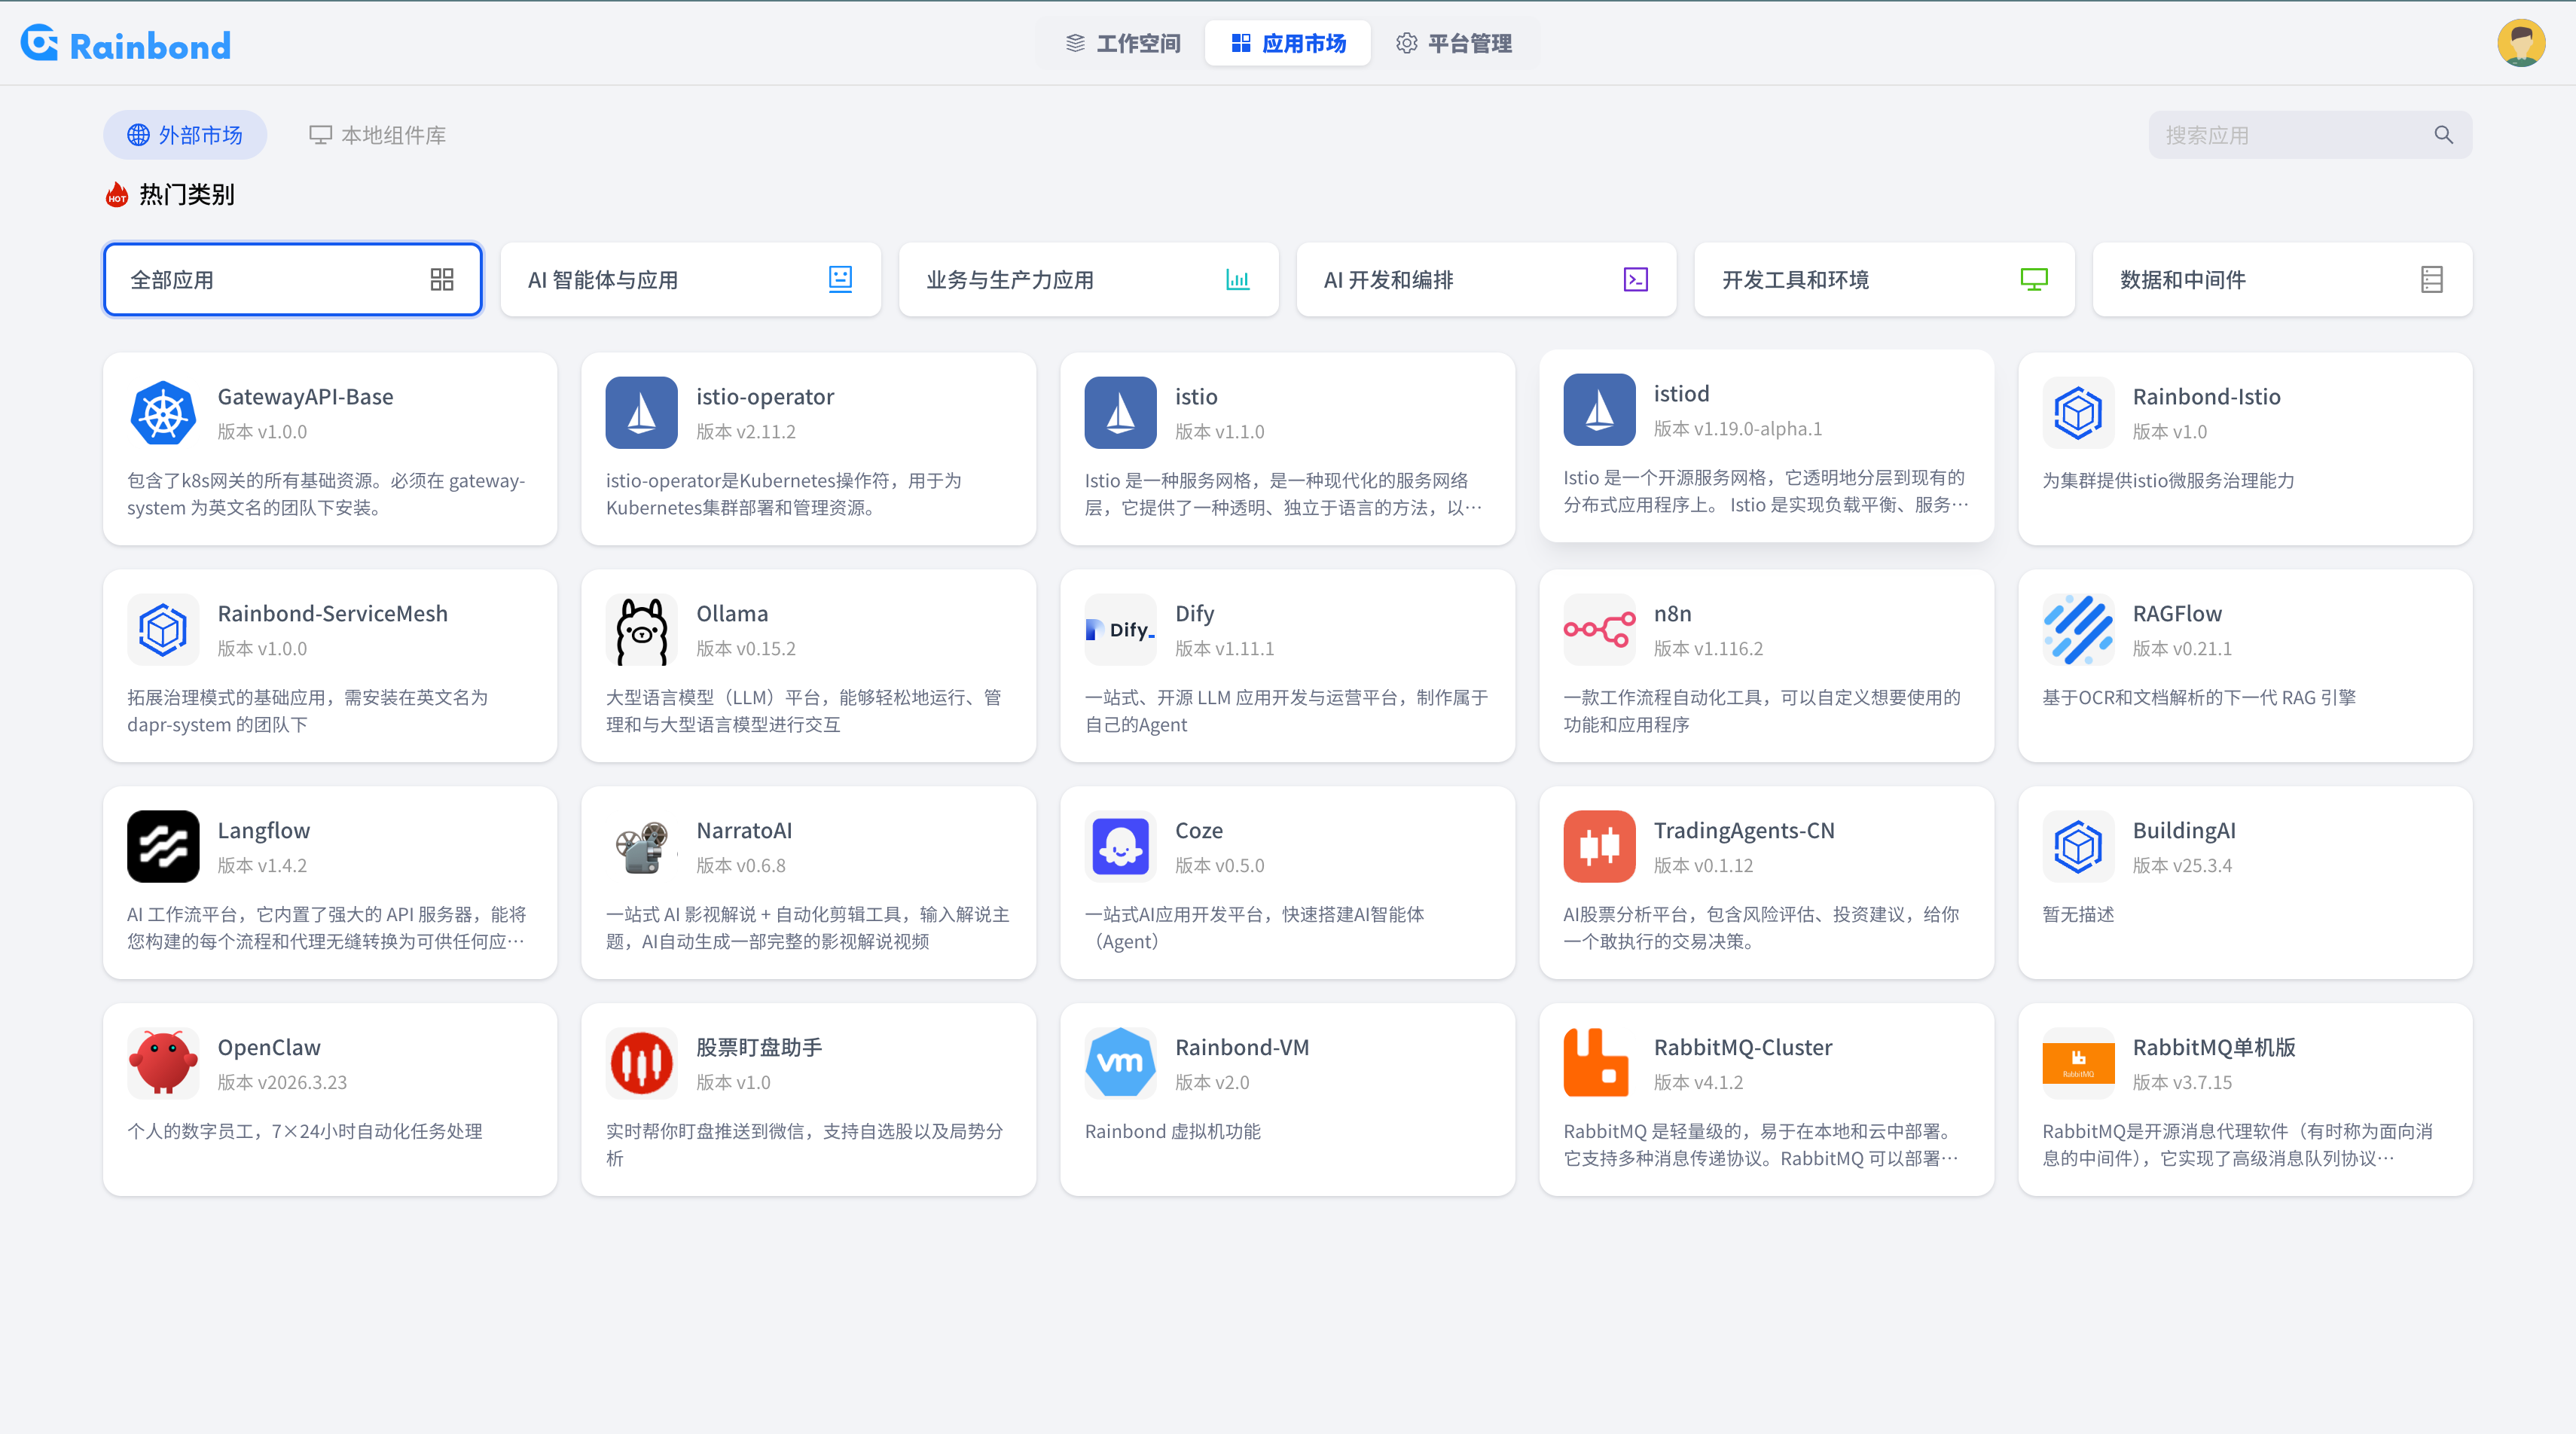Open the n8n app title

pos(1672,614)
